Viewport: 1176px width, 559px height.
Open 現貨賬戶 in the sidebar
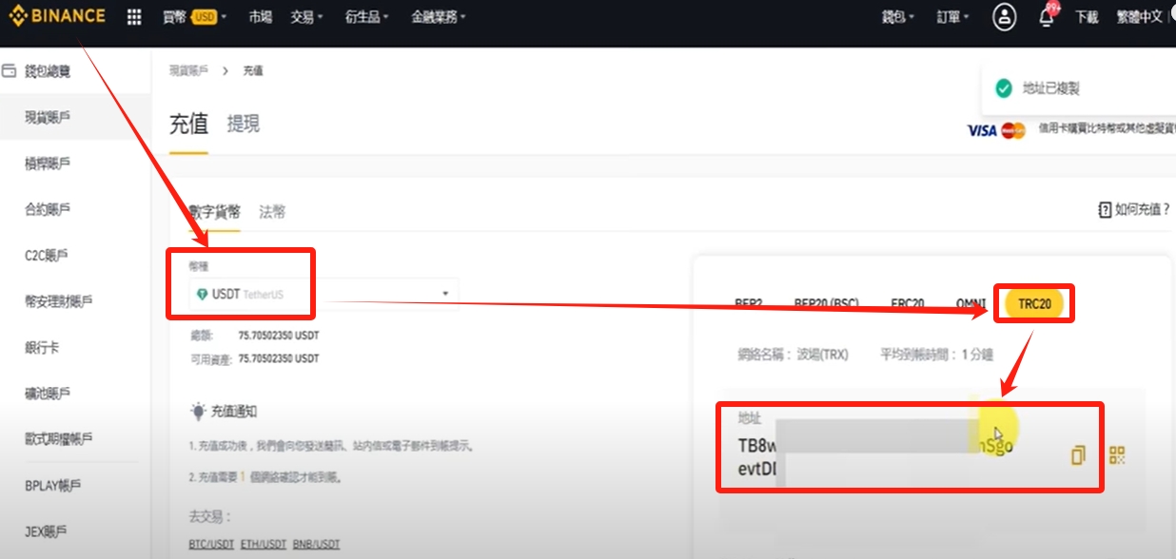48,117
